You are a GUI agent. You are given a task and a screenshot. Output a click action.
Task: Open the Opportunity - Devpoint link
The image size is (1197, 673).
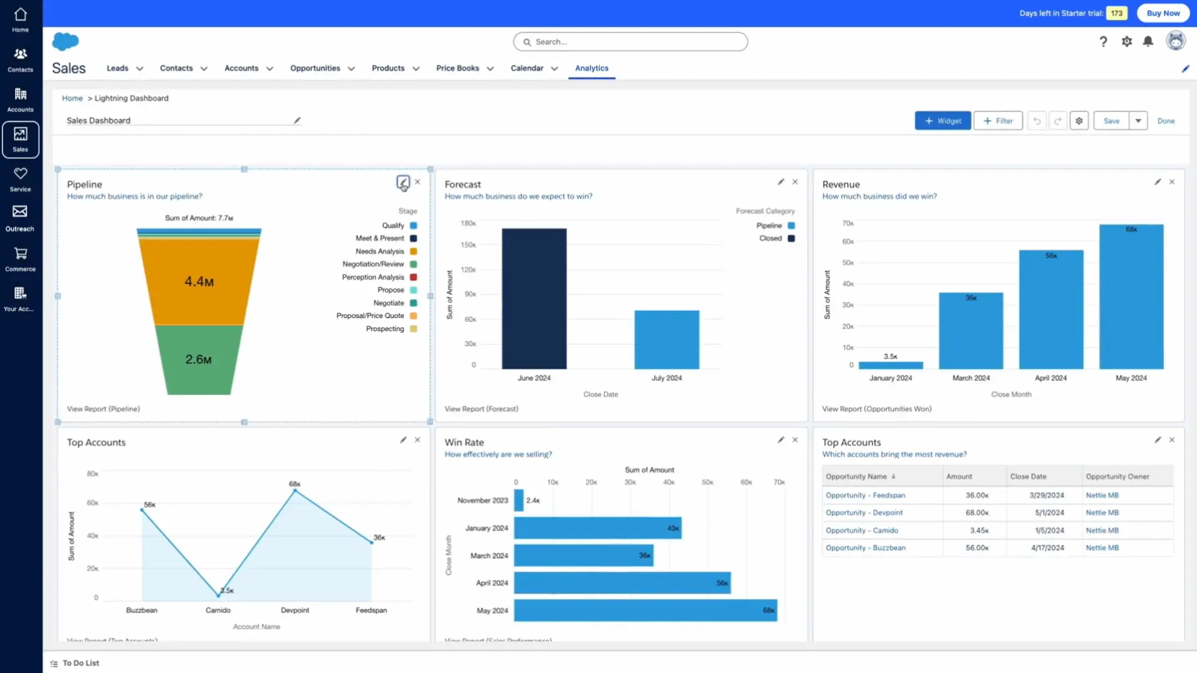[864, 513]
